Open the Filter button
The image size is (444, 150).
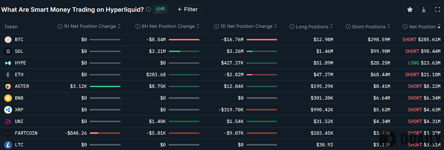[x=188, y=9]
